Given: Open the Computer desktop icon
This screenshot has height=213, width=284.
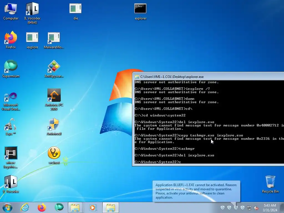Looking at the screenshot, I should tap(11, 11).
